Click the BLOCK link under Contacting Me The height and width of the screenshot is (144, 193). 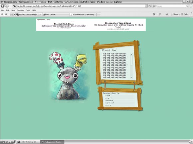[x=108, y=105]
